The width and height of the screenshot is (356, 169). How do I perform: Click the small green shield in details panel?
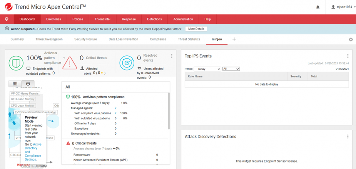[x=68, y=97]
